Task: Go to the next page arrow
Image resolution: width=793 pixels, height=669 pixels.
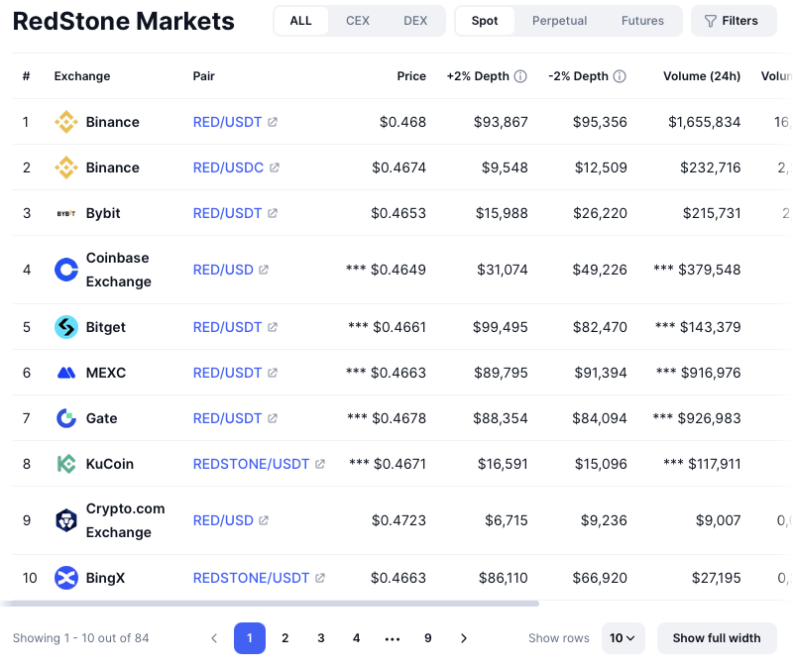Action: [x=464, y=638]
